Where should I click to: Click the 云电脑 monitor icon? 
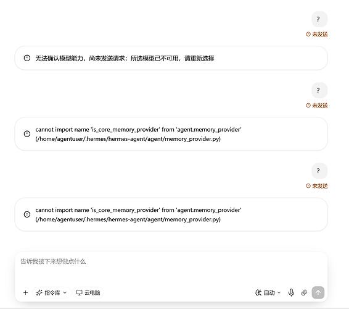pos(80,292)
